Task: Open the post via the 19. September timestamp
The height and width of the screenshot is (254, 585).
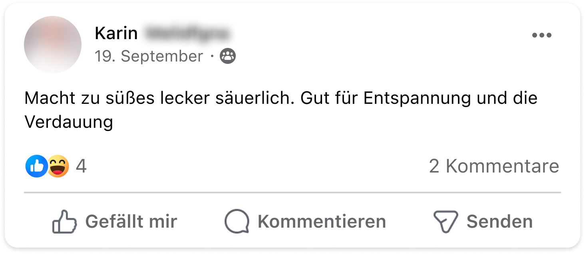Action: tap(149, 56)
